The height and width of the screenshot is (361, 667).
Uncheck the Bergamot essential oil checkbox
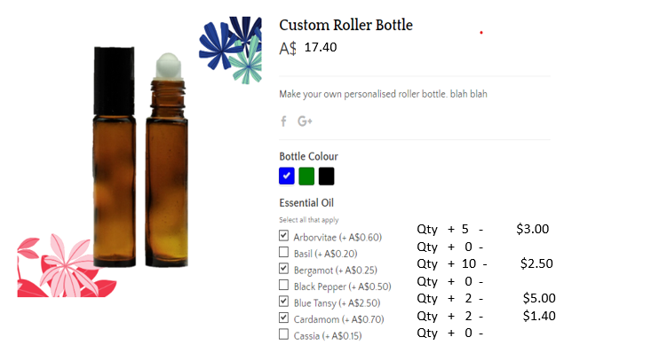(283, 269)
